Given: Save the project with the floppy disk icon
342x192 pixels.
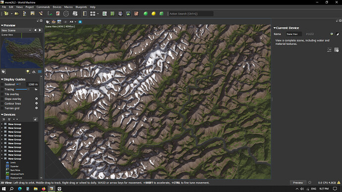Looking at the screenshot, I should coord(33,13).
